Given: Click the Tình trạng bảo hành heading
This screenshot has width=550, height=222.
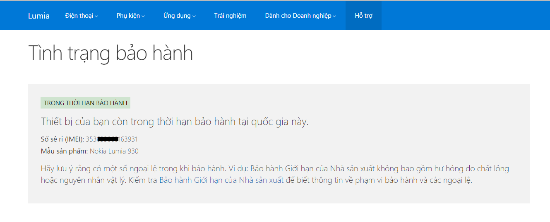Looking at the screenshot, I should tap(110, 53).
